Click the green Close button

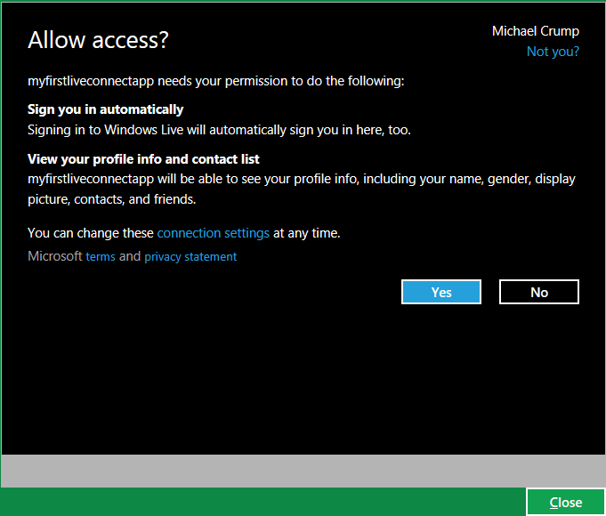tap(566, 502)
